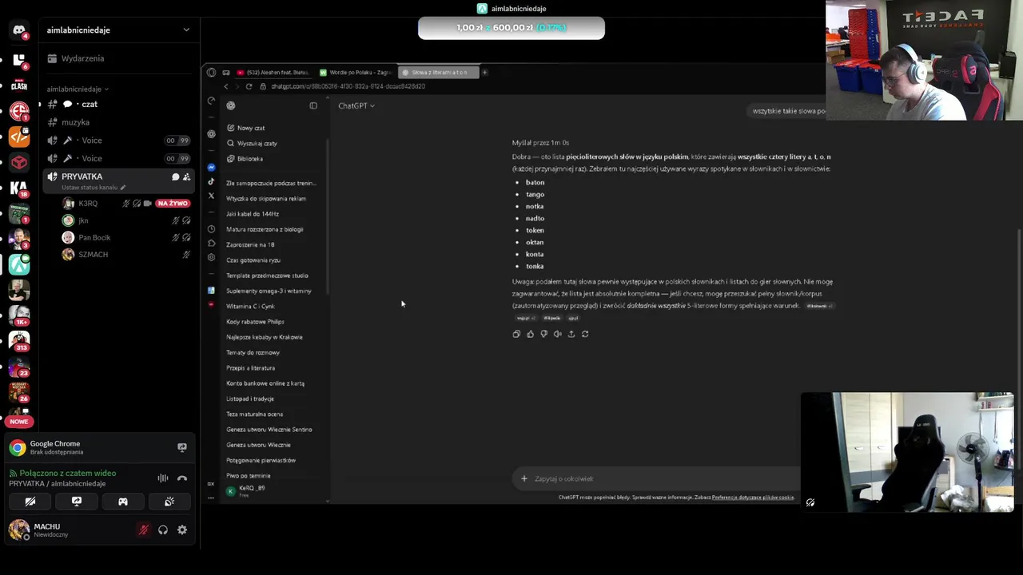Disconnect from the voice call
Viewport: 1023px width, 575px height.
click(182, 478)
